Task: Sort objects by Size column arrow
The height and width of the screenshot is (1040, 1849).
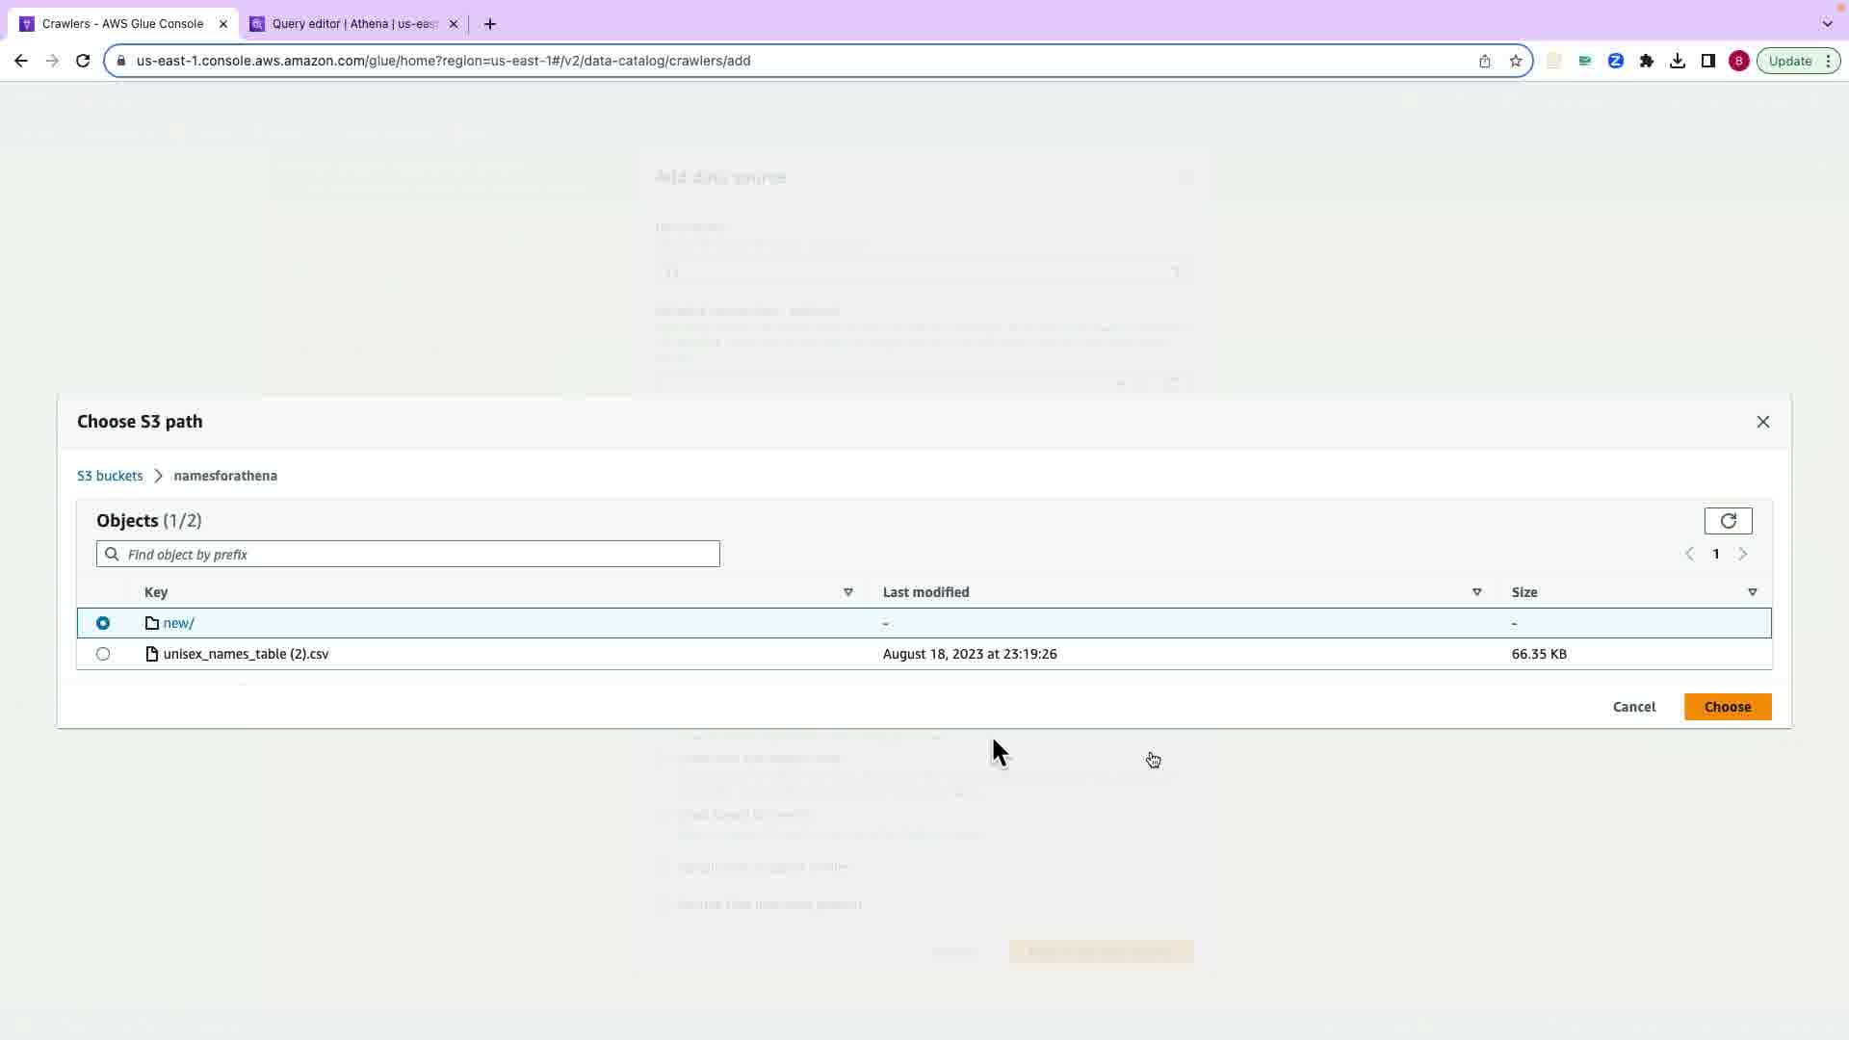Action: pyautogui.click(x=1752, y=592)
